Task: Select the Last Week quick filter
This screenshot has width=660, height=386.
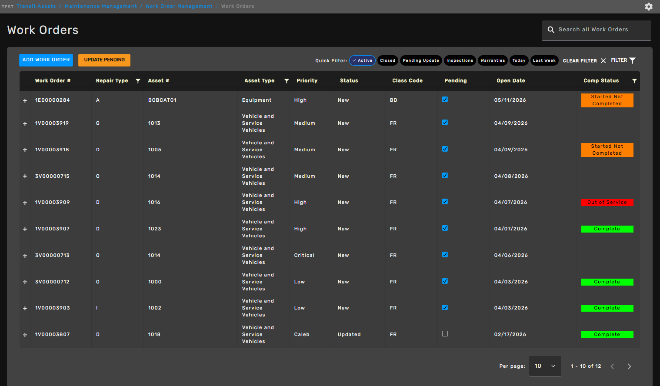Action: tap(544, 60)
